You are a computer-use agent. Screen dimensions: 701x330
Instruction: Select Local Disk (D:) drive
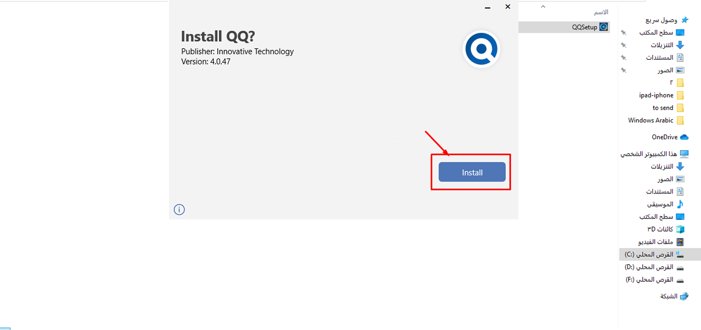655,267
